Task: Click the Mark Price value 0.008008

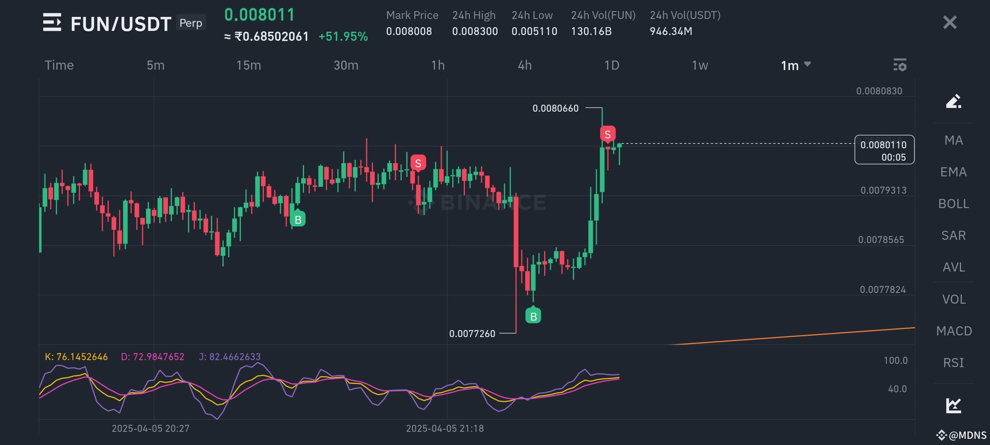Action: tap(409, 31)
